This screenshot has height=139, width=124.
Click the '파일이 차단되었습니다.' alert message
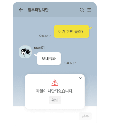point(55,91)
